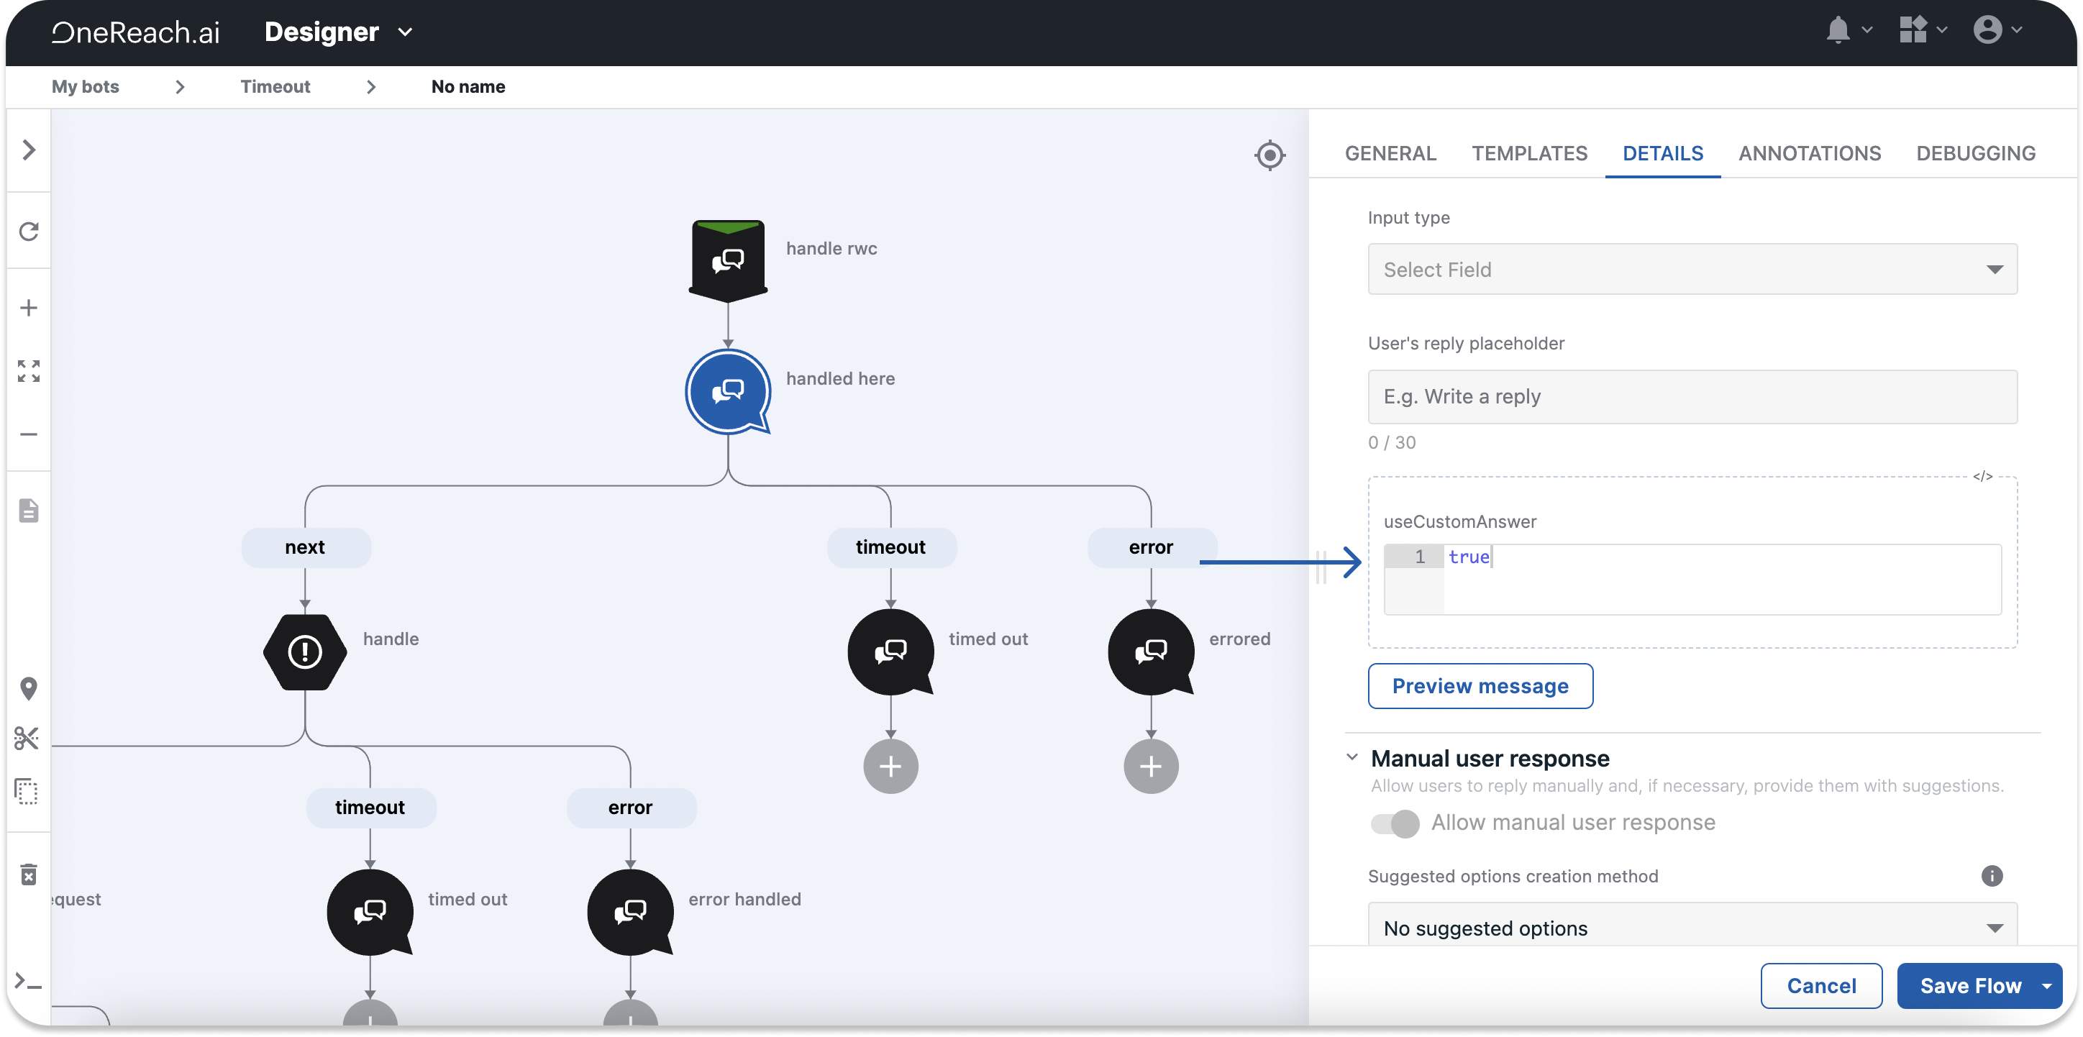Viewport: 2083px width, 1037px height.
Task: Click the fit-to-screen expand icon
Action: 29,371
